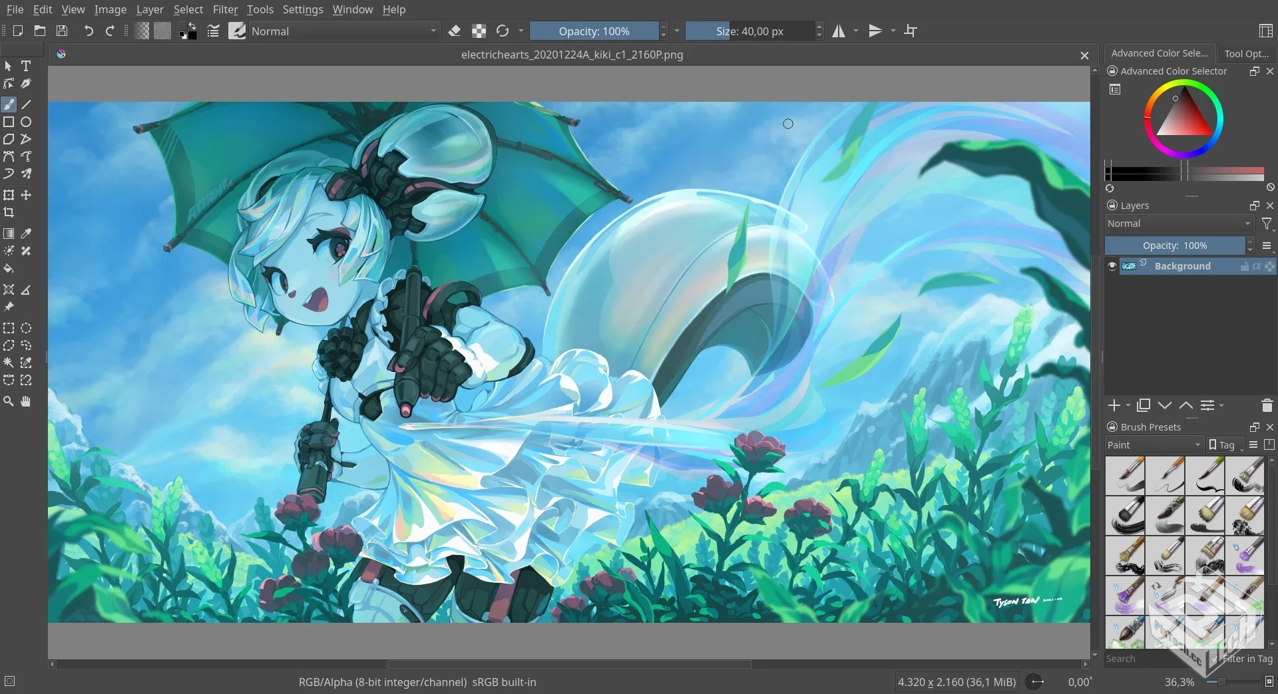Lock the Background layer

pyautogui.click(x=1243, y=265)
